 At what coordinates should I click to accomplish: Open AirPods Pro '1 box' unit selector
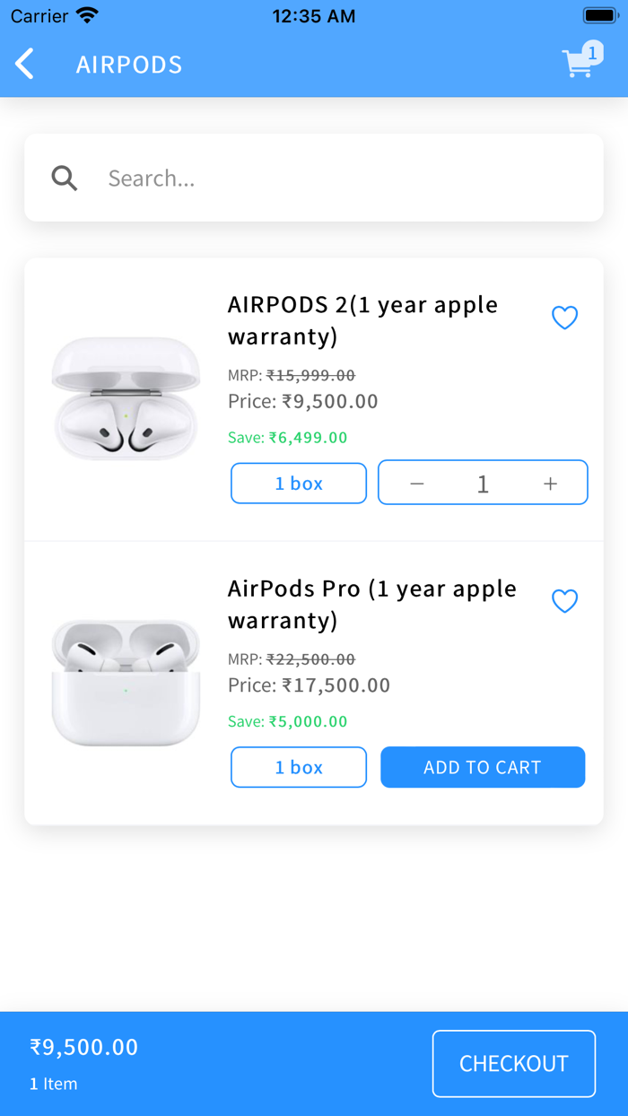(299, 767)
